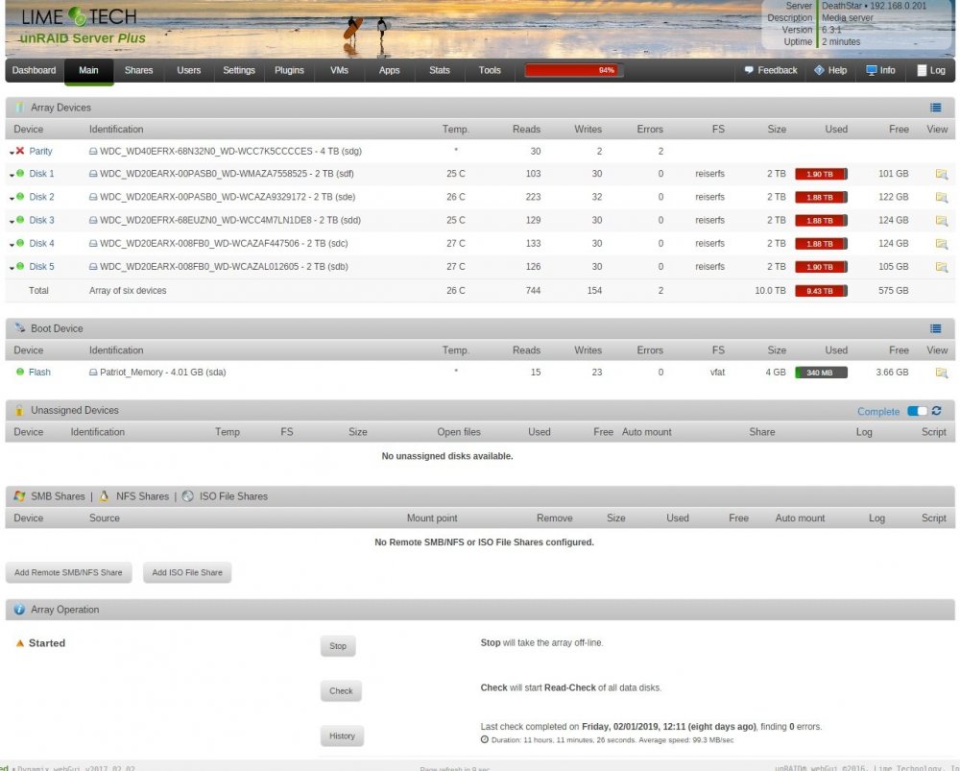
Task: Click the Flash device green status icon
Action: pyautogui.click(x=20, y=372)
